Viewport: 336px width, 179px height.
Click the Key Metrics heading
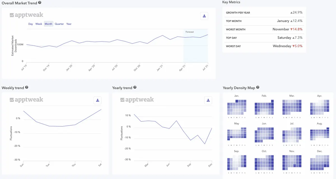231,2
